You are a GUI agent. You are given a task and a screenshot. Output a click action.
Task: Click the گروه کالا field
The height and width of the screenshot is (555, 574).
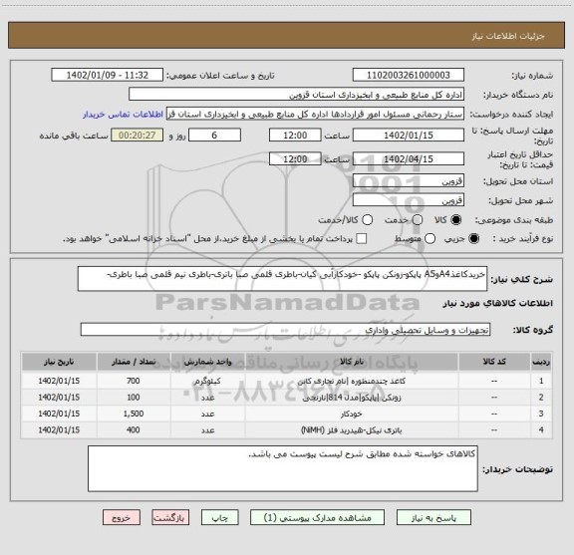[x=285, y=330]
